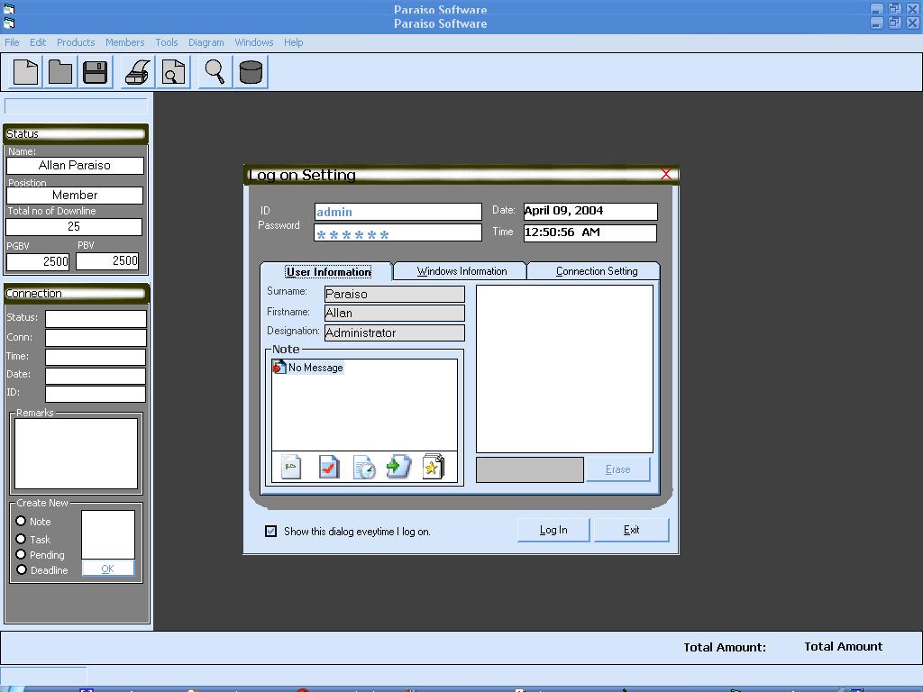Click the Connection panel Date field
The height and width of the screenshot is (692, 923).
pyautogui.click(x=96, y=376)
